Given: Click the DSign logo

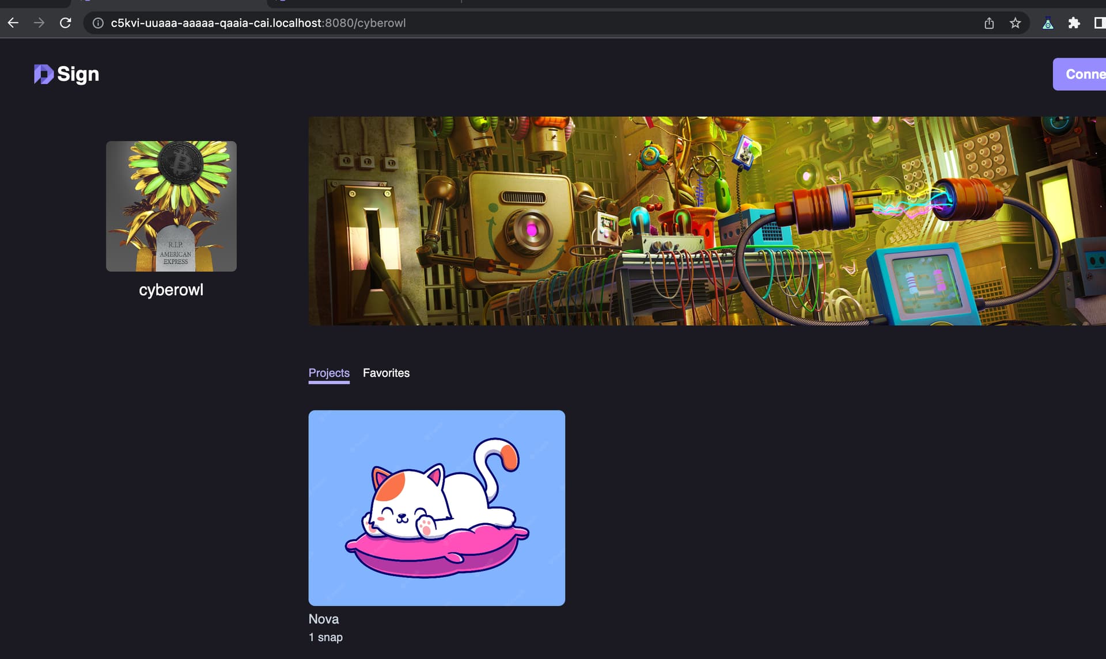Looking at the screenshot, I should (x=67, y=74).
